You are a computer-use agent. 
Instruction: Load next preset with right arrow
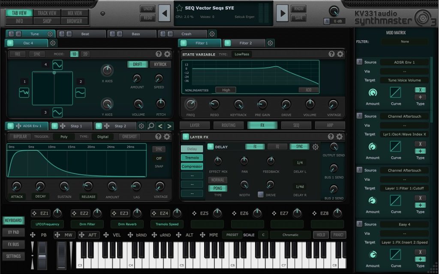tap(282, 13)
